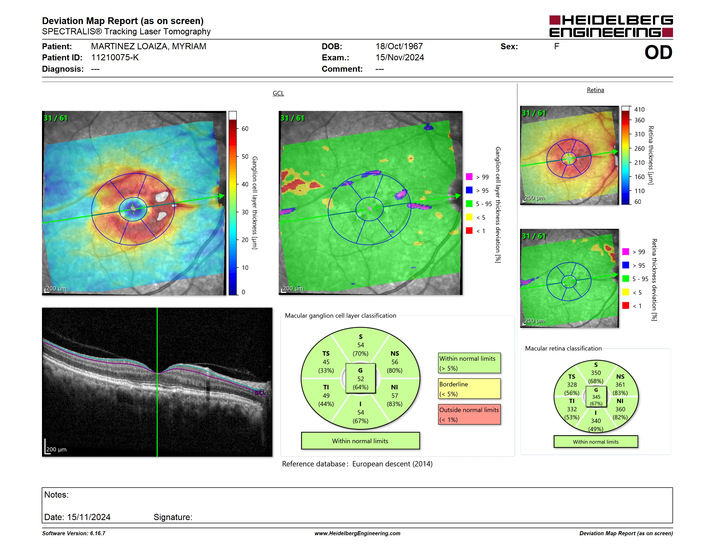The height and width of the screenshot is (552, 715).
Task: Select retina sector TS value 328
Action: (x=572, y=385)
